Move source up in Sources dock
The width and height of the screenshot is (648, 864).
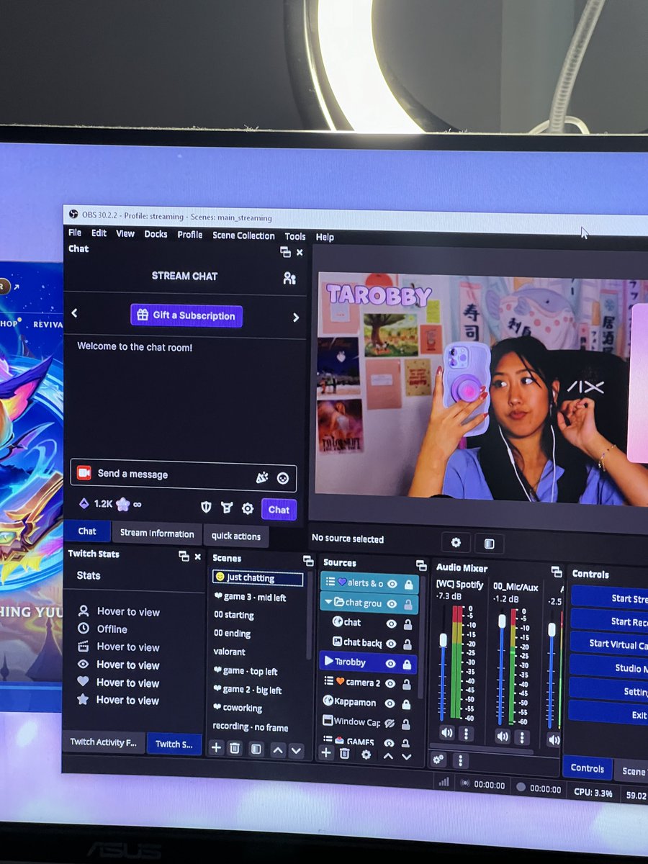click(x=388, y=755)
